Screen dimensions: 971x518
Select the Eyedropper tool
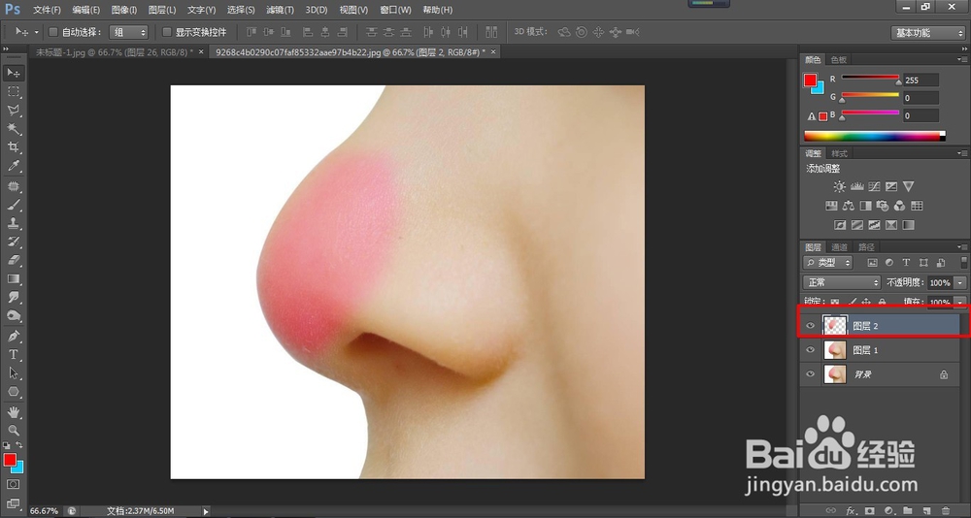tap(14, 166)
